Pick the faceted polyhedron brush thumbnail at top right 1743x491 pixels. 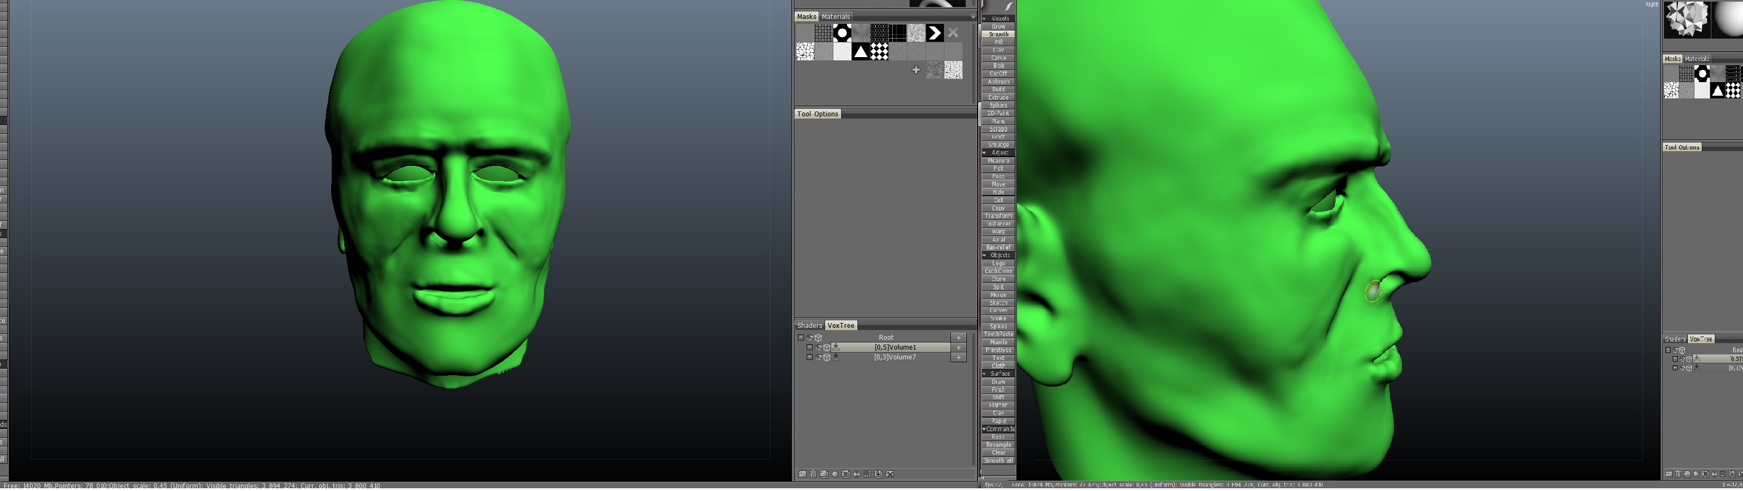(1686, 18)
